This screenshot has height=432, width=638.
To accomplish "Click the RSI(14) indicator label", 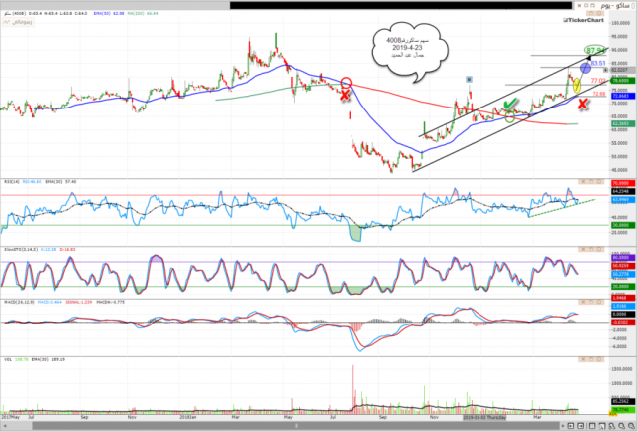I will coord(11,182).
